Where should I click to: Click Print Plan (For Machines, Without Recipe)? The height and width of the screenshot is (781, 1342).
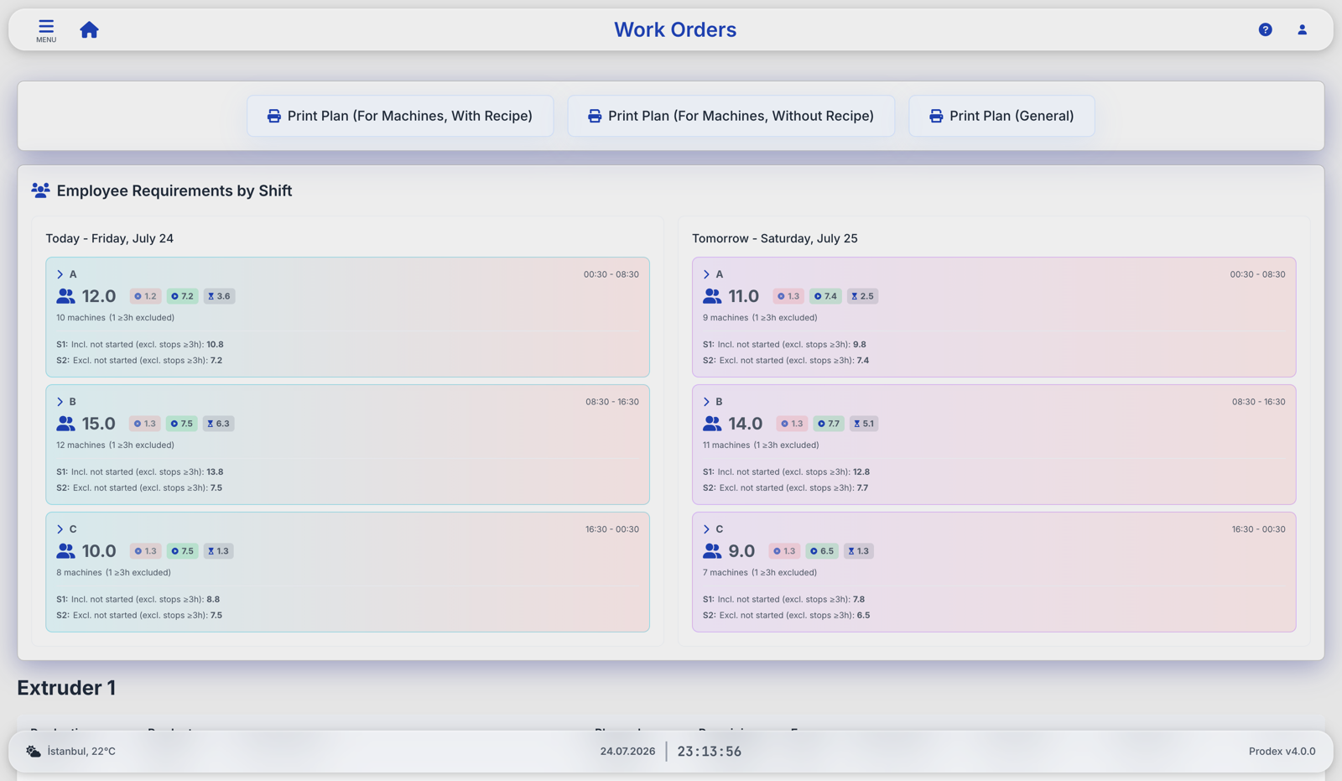click(x=731, y=116)
